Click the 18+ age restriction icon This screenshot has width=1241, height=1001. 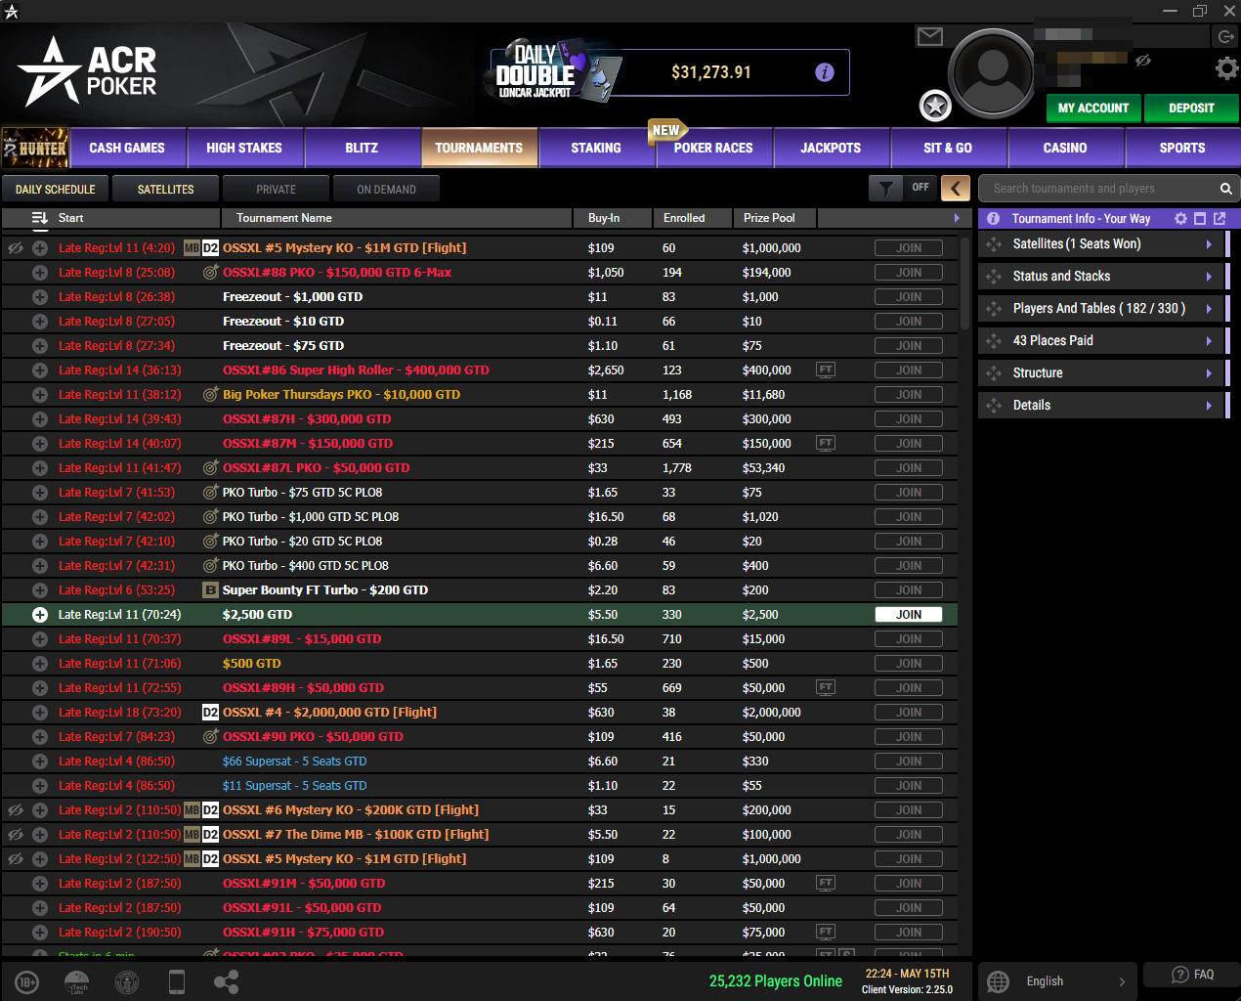point(27,982)
